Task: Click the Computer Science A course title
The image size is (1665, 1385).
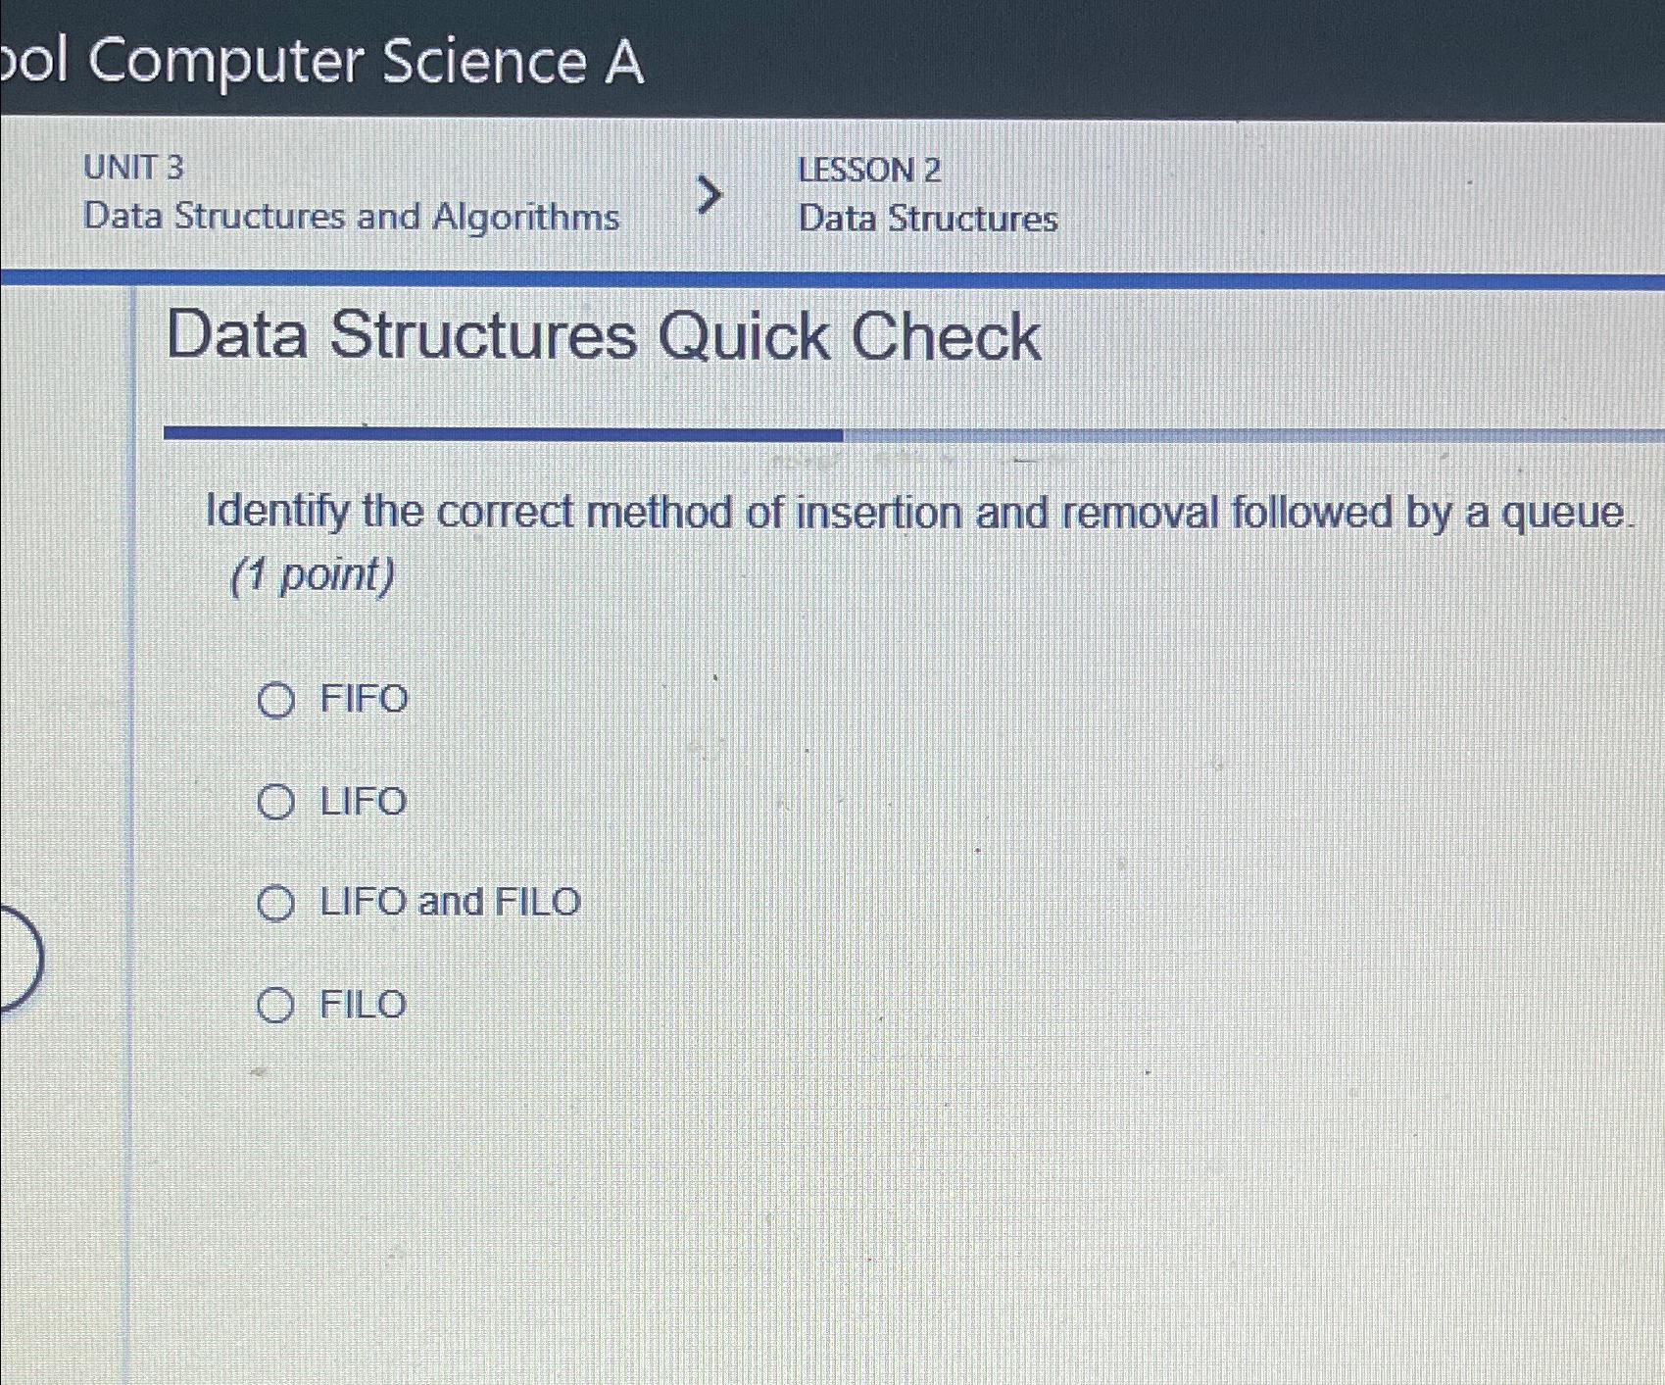Action: coord(323,62)
